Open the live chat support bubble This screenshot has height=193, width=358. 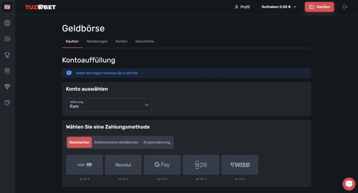point(349,184)
